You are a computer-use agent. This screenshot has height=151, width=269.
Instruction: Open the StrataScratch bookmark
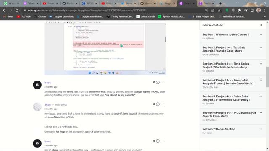click(x=146, y=16)
